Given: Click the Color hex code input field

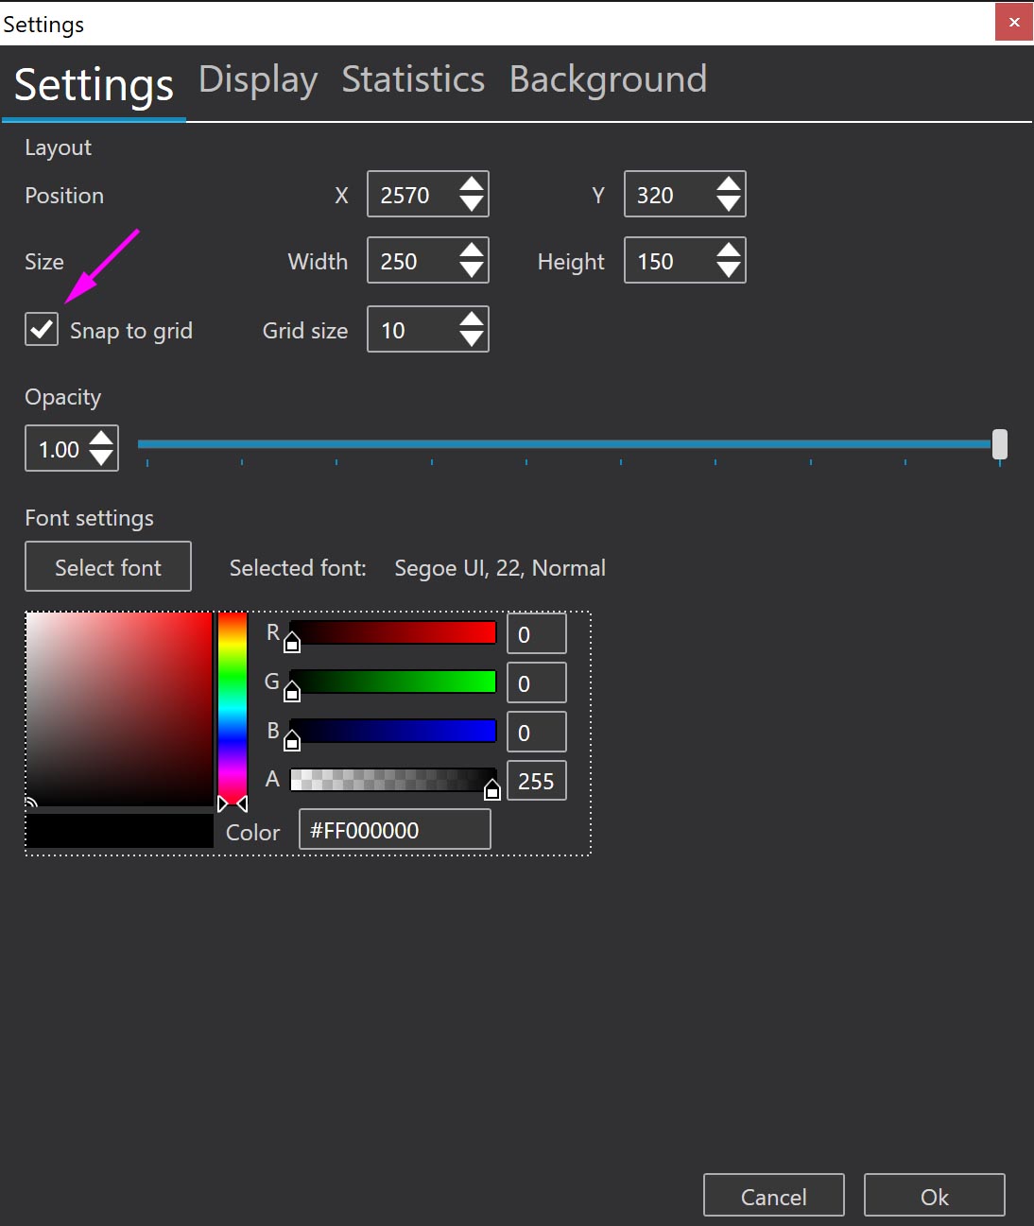Looking at the screenshot, I should pyautogui.click(x=394, y=830).
